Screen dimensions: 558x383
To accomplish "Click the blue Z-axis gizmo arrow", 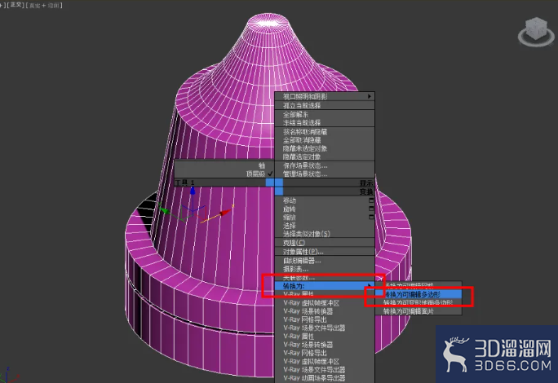I will tap(193, 191).
